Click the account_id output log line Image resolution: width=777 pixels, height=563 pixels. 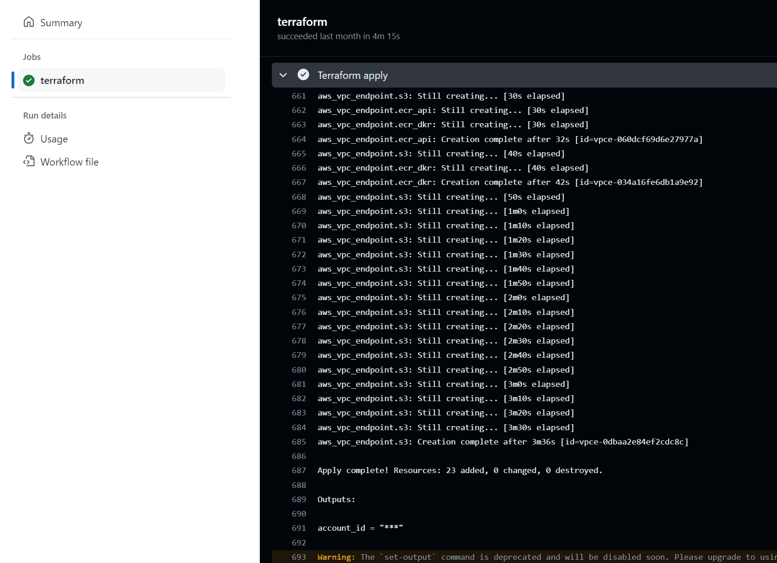[x=360, y=528]
